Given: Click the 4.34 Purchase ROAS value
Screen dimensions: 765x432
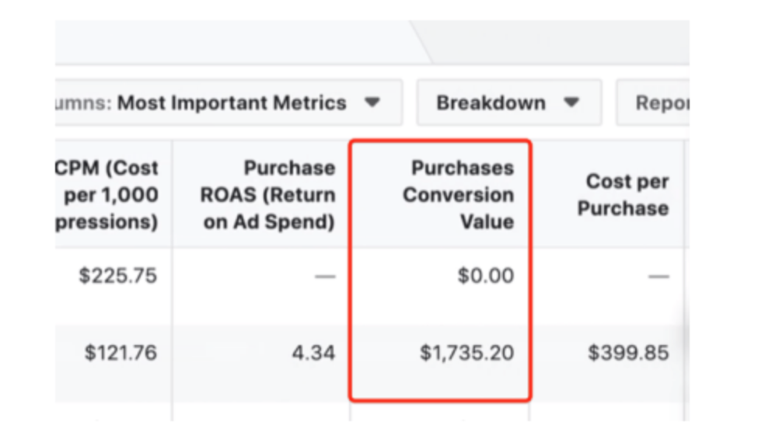Looking at the screenshot, I should [316, 354].
